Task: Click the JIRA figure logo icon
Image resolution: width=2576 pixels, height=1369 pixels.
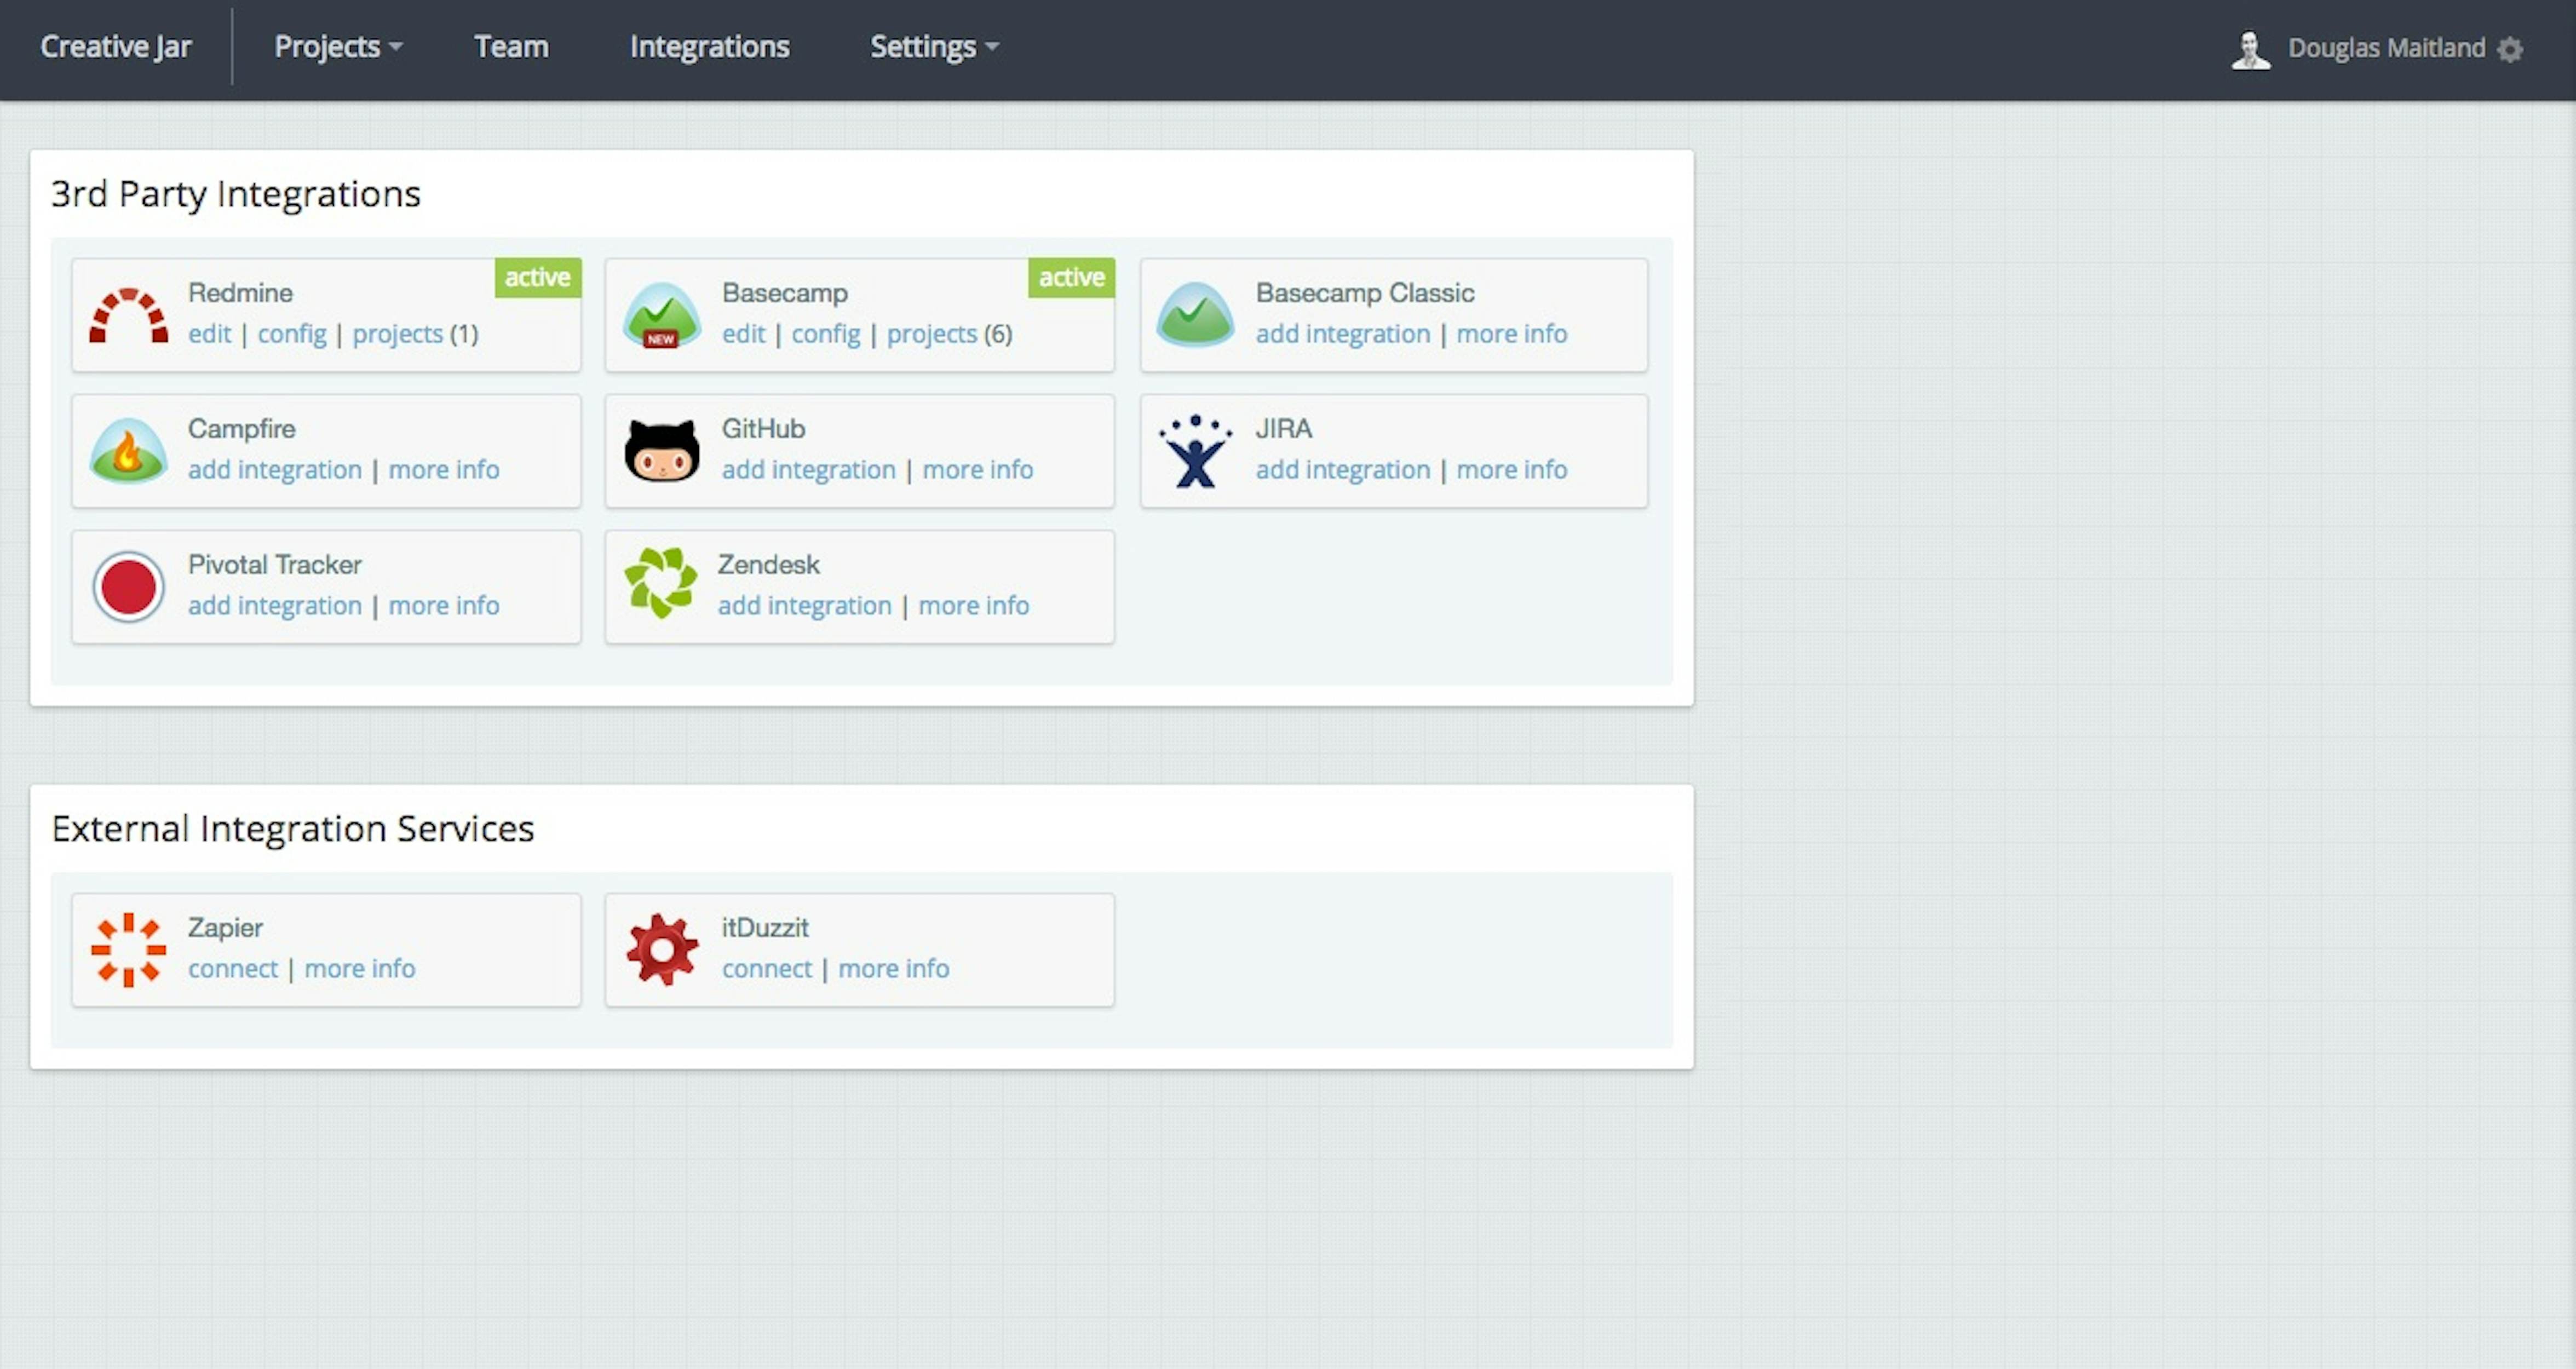Action: [1195, 451]
